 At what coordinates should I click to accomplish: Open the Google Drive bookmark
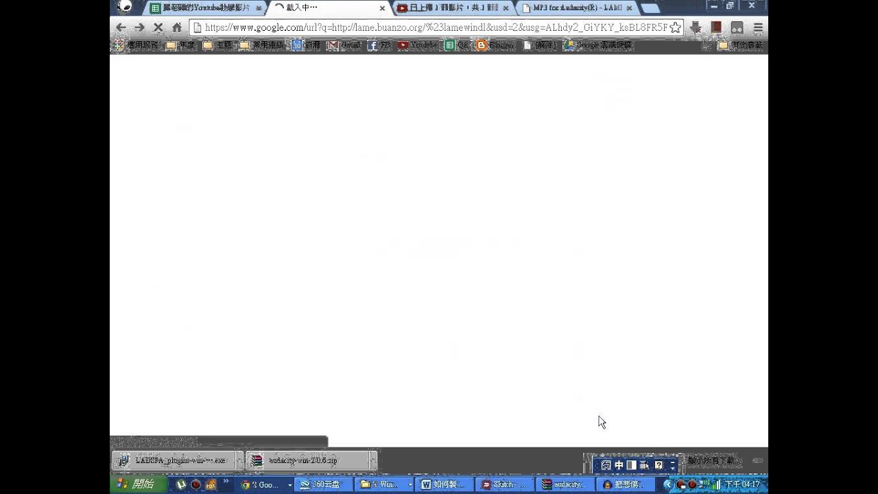[x=597, y=45]
